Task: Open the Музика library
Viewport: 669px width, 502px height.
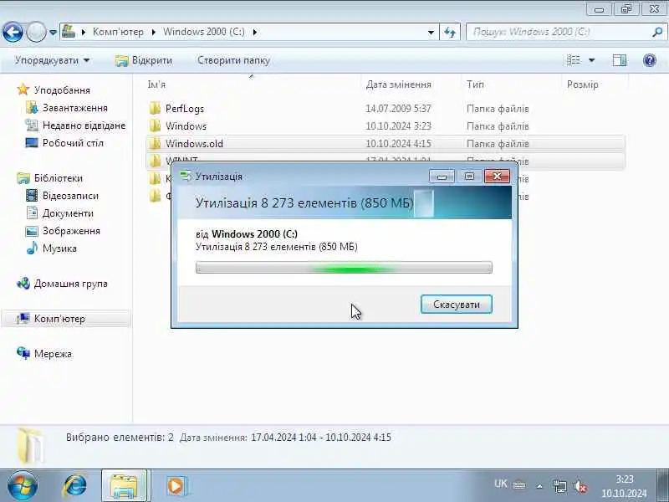Action: pyautogui.click(x=59, y=248)
